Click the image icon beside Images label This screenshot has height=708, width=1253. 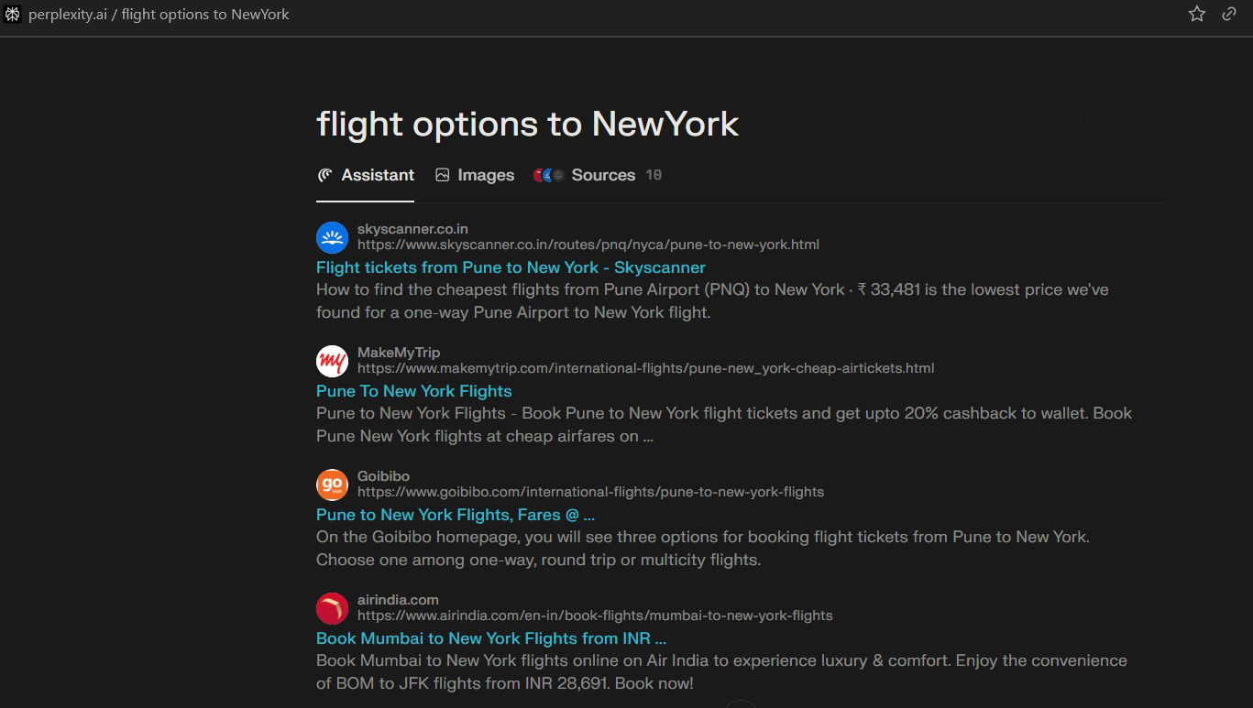(x=443, y=174)
